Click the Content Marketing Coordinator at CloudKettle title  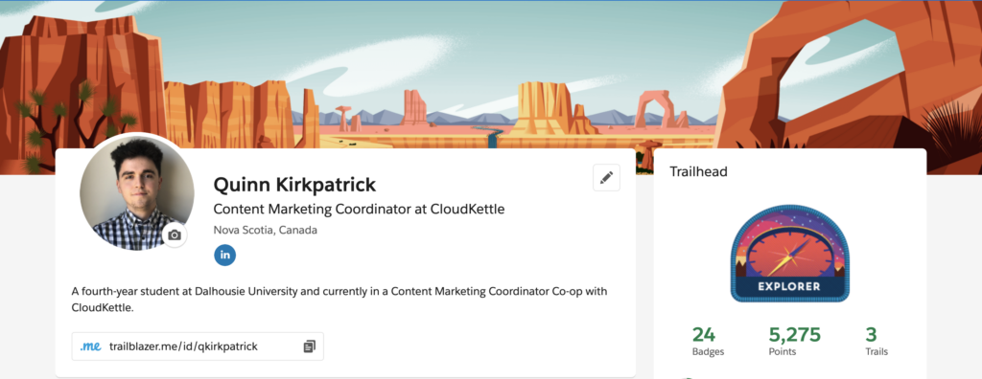[x=359, y=210]
